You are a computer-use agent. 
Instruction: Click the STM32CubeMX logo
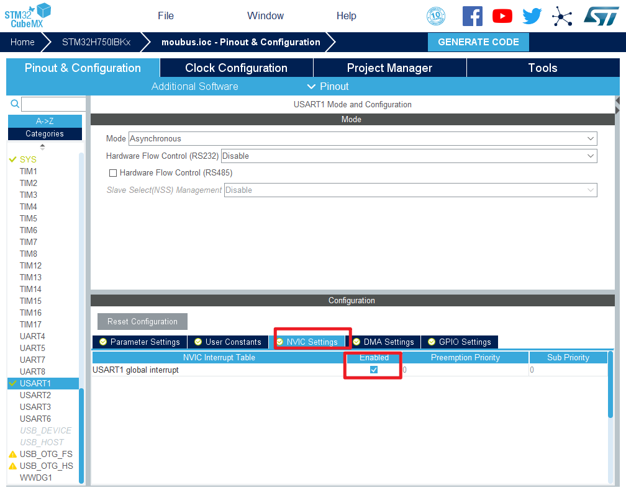28,15
